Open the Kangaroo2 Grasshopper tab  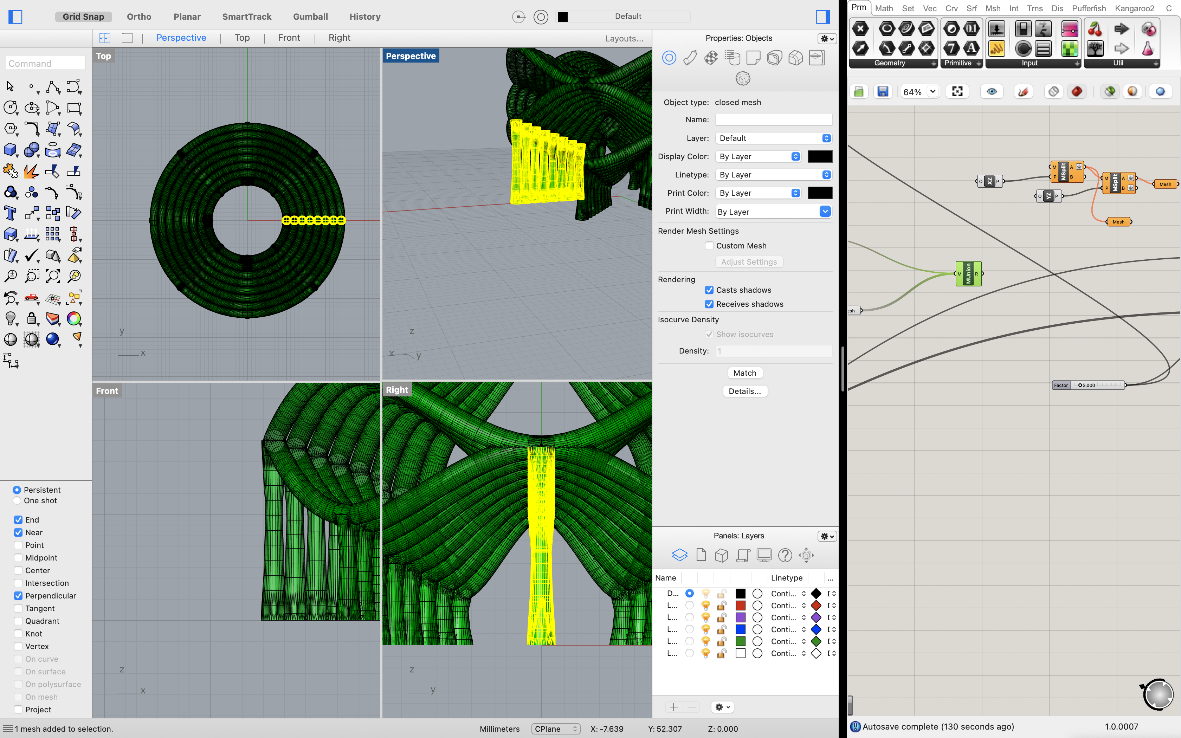pos(1135,8)
